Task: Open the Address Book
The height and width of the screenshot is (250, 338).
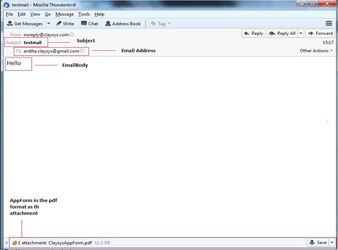Action: 123,23
